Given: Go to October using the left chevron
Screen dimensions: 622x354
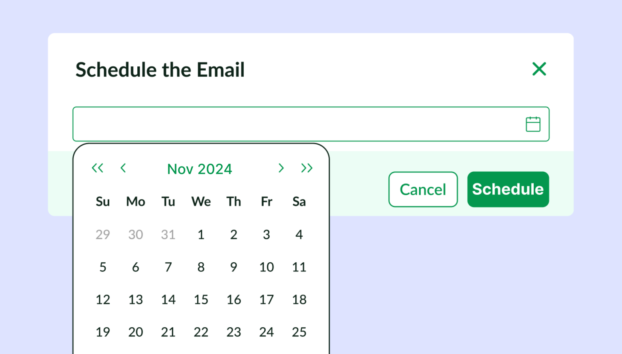Looking at the screenshot, I should pyautogui.click(x=124, y=168).
